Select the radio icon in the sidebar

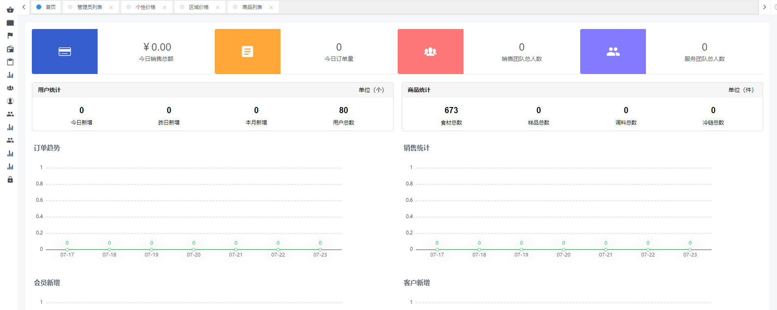tap(10, 49)
